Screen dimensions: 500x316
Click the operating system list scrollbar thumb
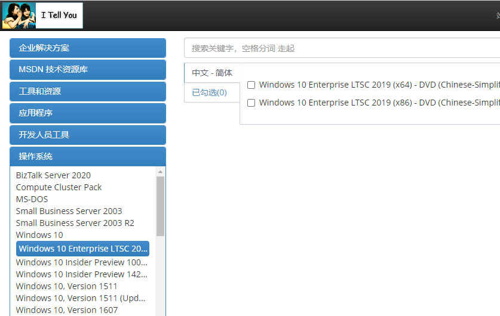[160, 206]
